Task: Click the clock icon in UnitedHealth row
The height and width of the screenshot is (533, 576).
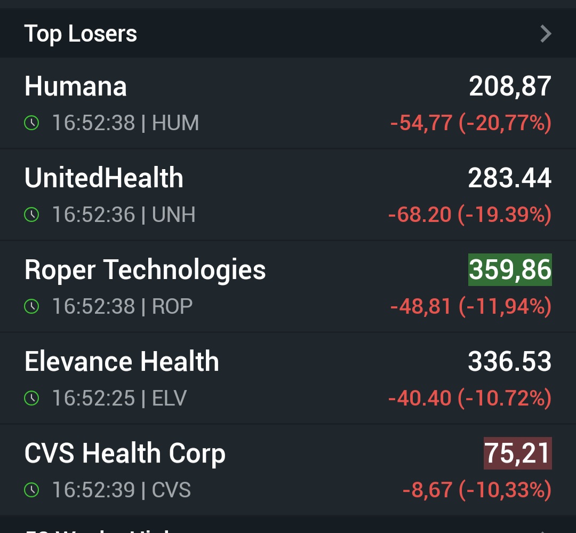Action: coord(32,215)
